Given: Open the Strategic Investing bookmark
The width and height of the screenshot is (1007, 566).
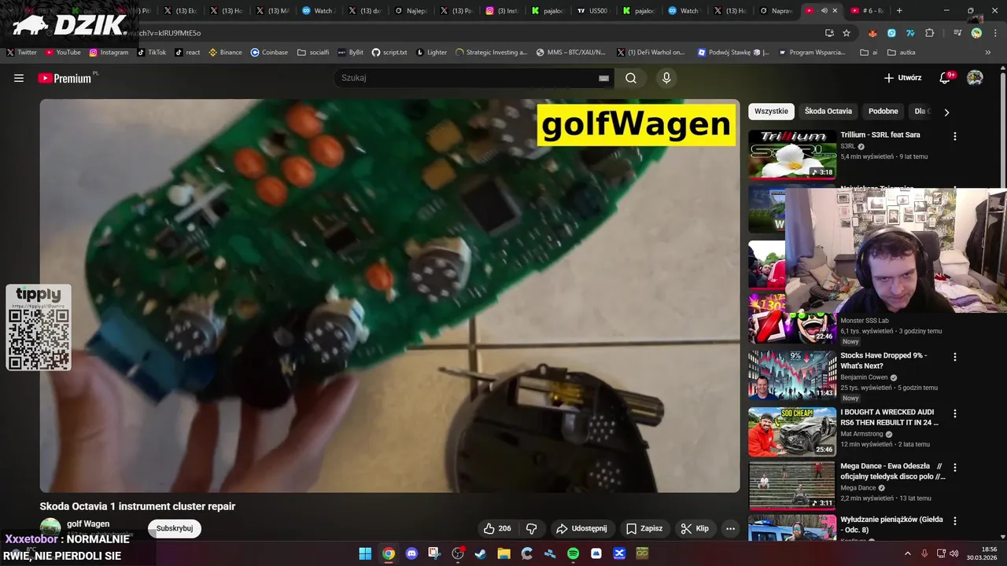Looking at the screenshot, I should [x=492, y=52].
